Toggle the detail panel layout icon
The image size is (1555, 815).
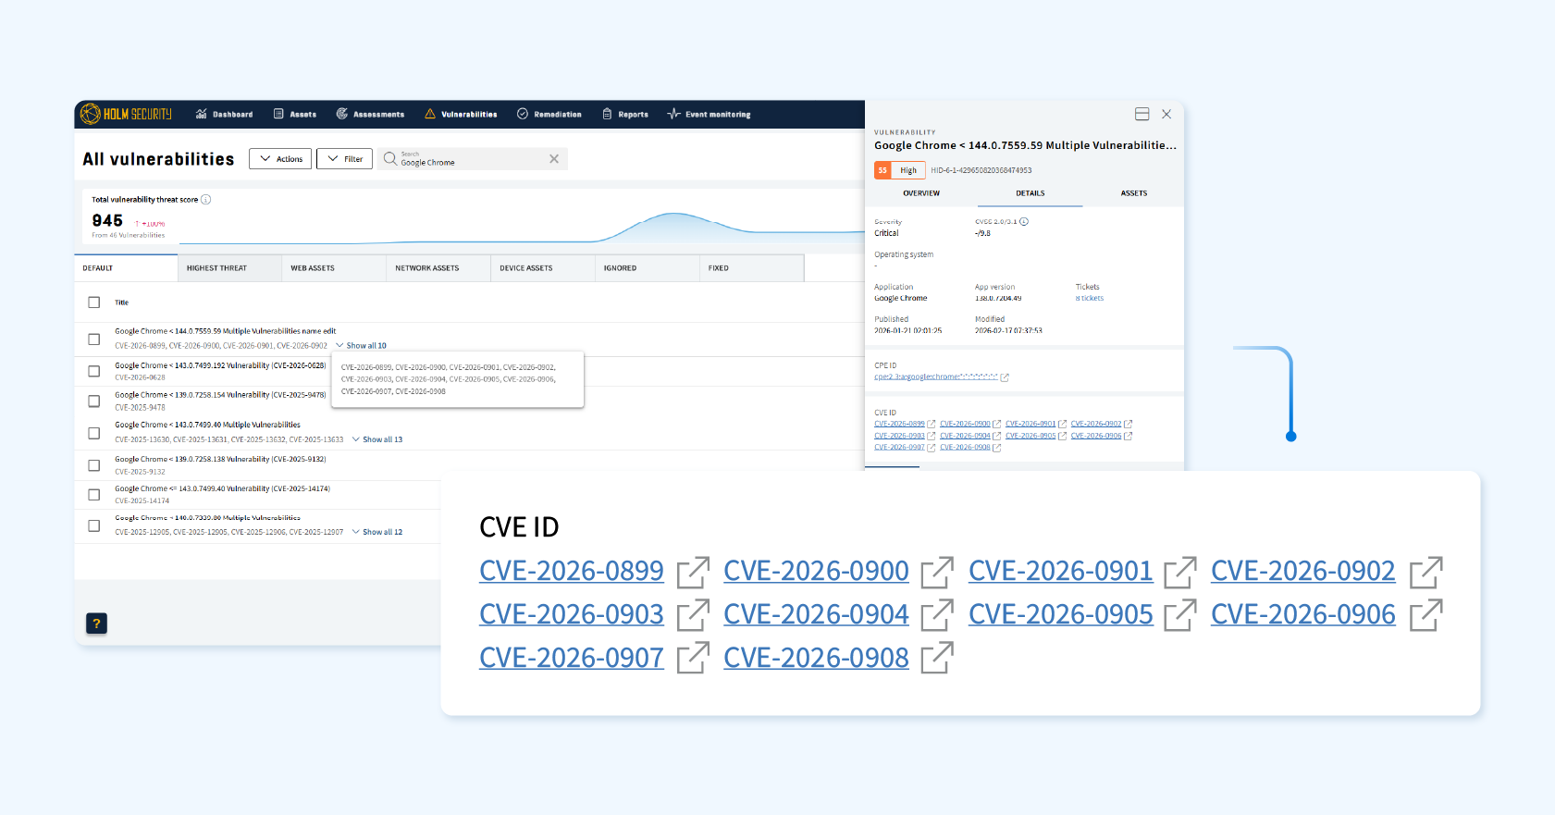pyautogui.click(x=1142, y=114)
